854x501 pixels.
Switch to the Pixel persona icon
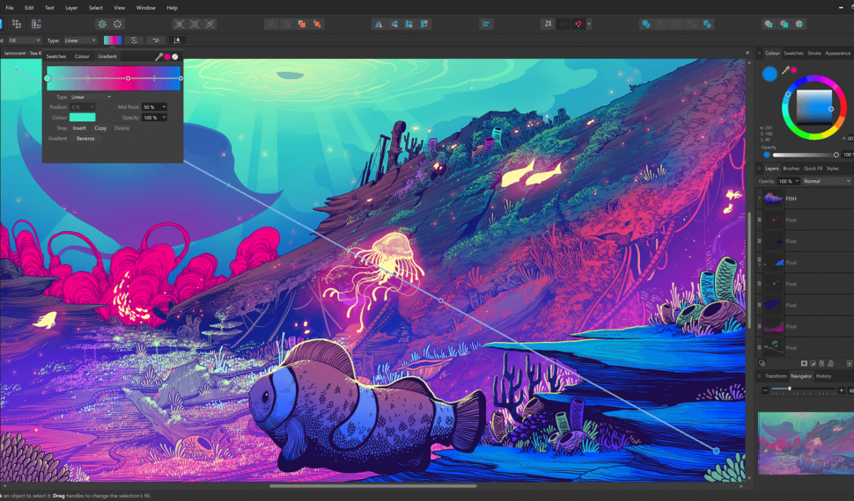pos(16,24)
